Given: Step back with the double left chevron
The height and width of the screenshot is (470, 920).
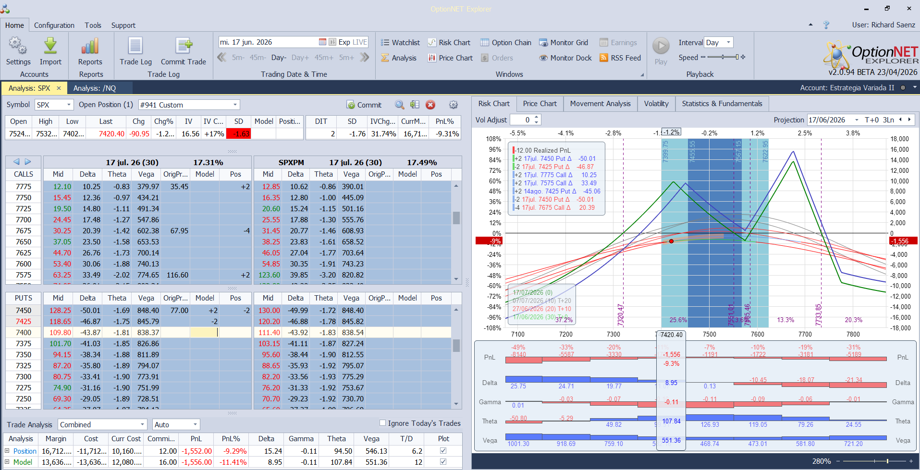Looking at the screenshot, I should point(222,58).
